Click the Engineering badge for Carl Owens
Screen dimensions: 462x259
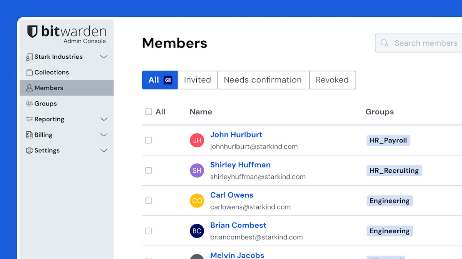(x=389, y=201)
